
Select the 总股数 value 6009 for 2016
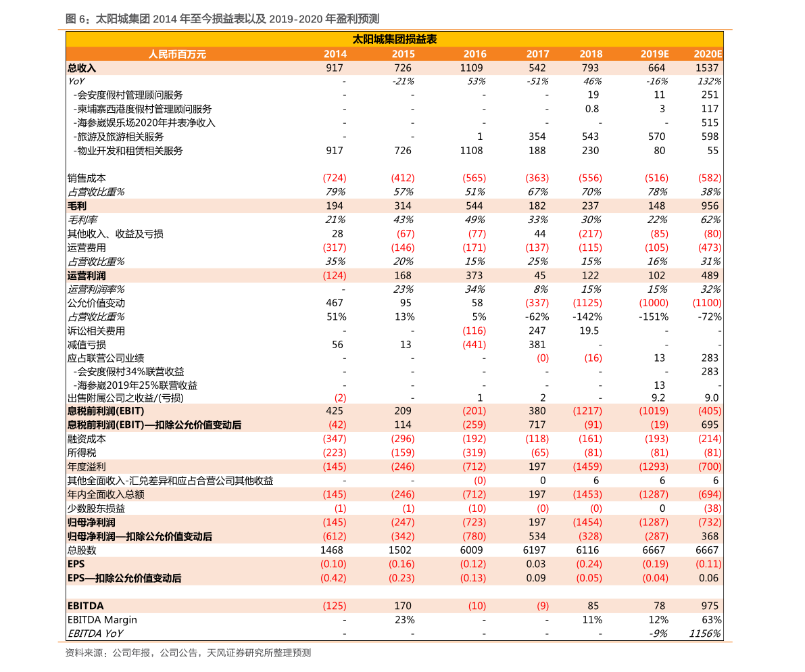(471, 550)
